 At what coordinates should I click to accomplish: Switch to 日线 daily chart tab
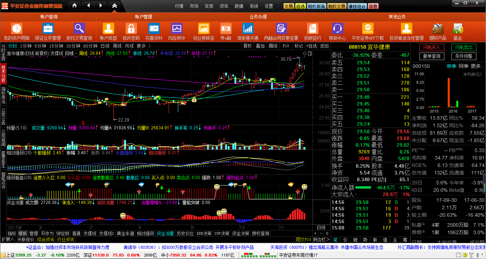pos(105,46)
